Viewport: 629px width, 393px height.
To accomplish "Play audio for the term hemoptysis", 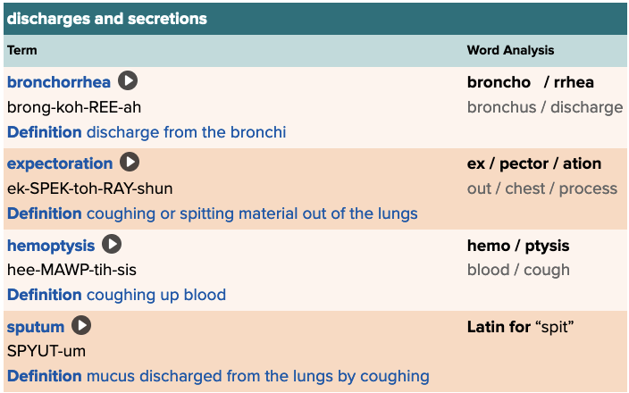I will (x=112, y=245).
